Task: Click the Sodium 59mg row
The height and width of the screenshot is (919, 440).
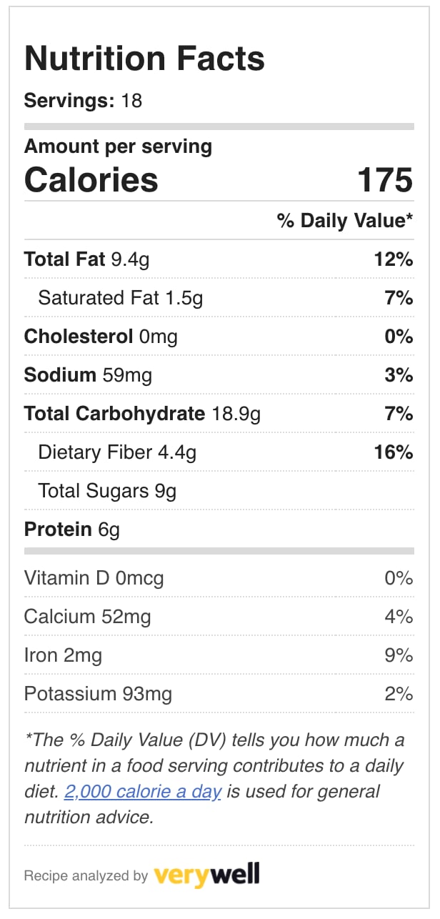Action: click(219, 375)
